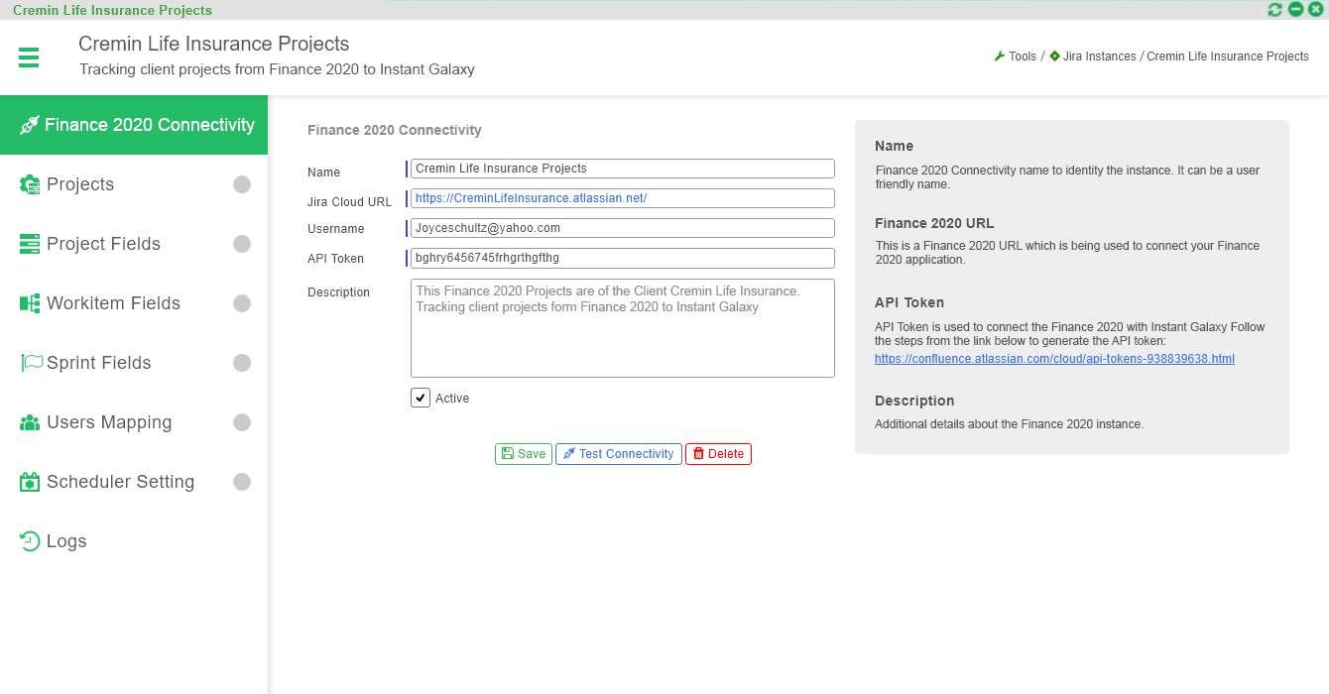The height and width of the screenshot is (694, 1329).
Task: Click the Sprint Fields flag icon
Action: coord(32,363)
